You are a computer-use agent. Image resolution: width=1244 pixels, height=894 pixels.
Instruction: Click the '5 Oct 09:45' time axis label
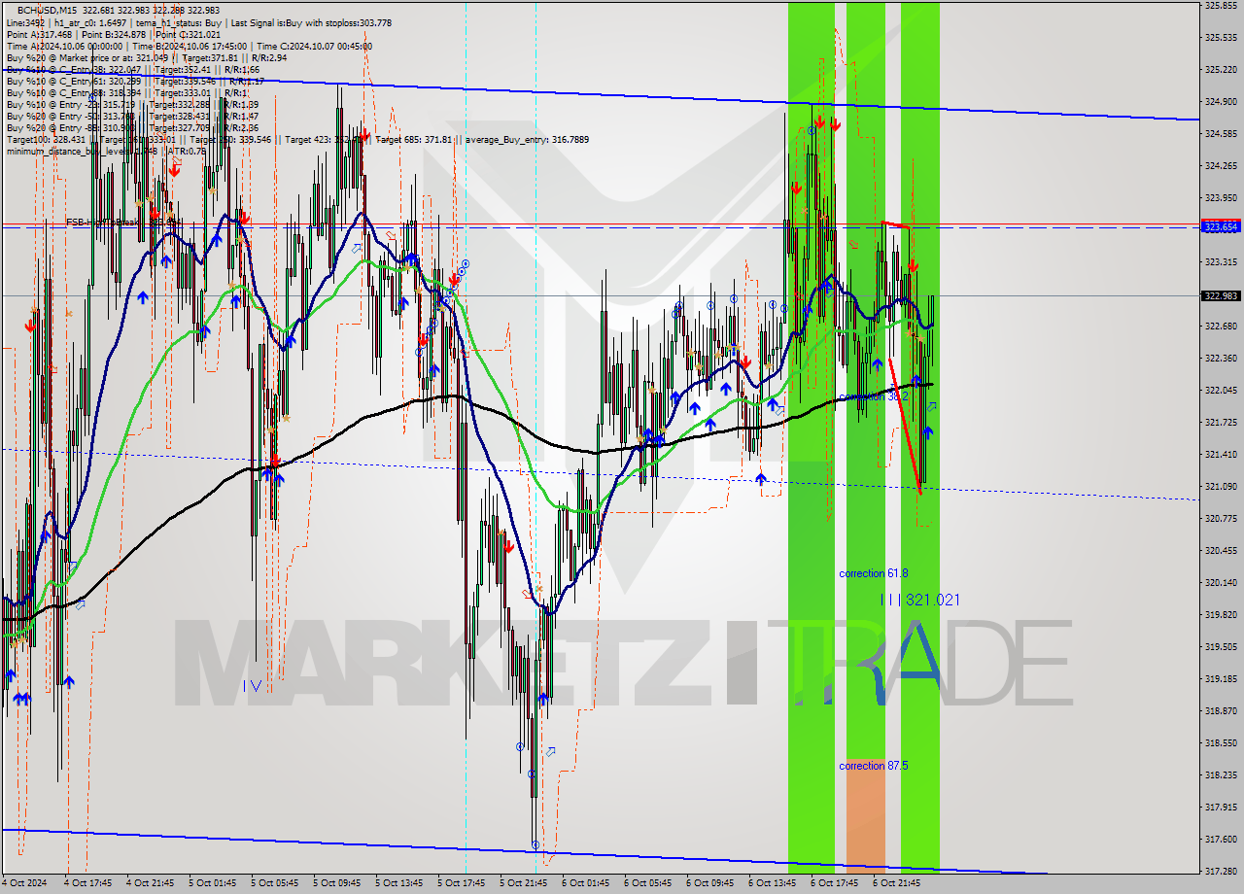click(x=336, y=883)
